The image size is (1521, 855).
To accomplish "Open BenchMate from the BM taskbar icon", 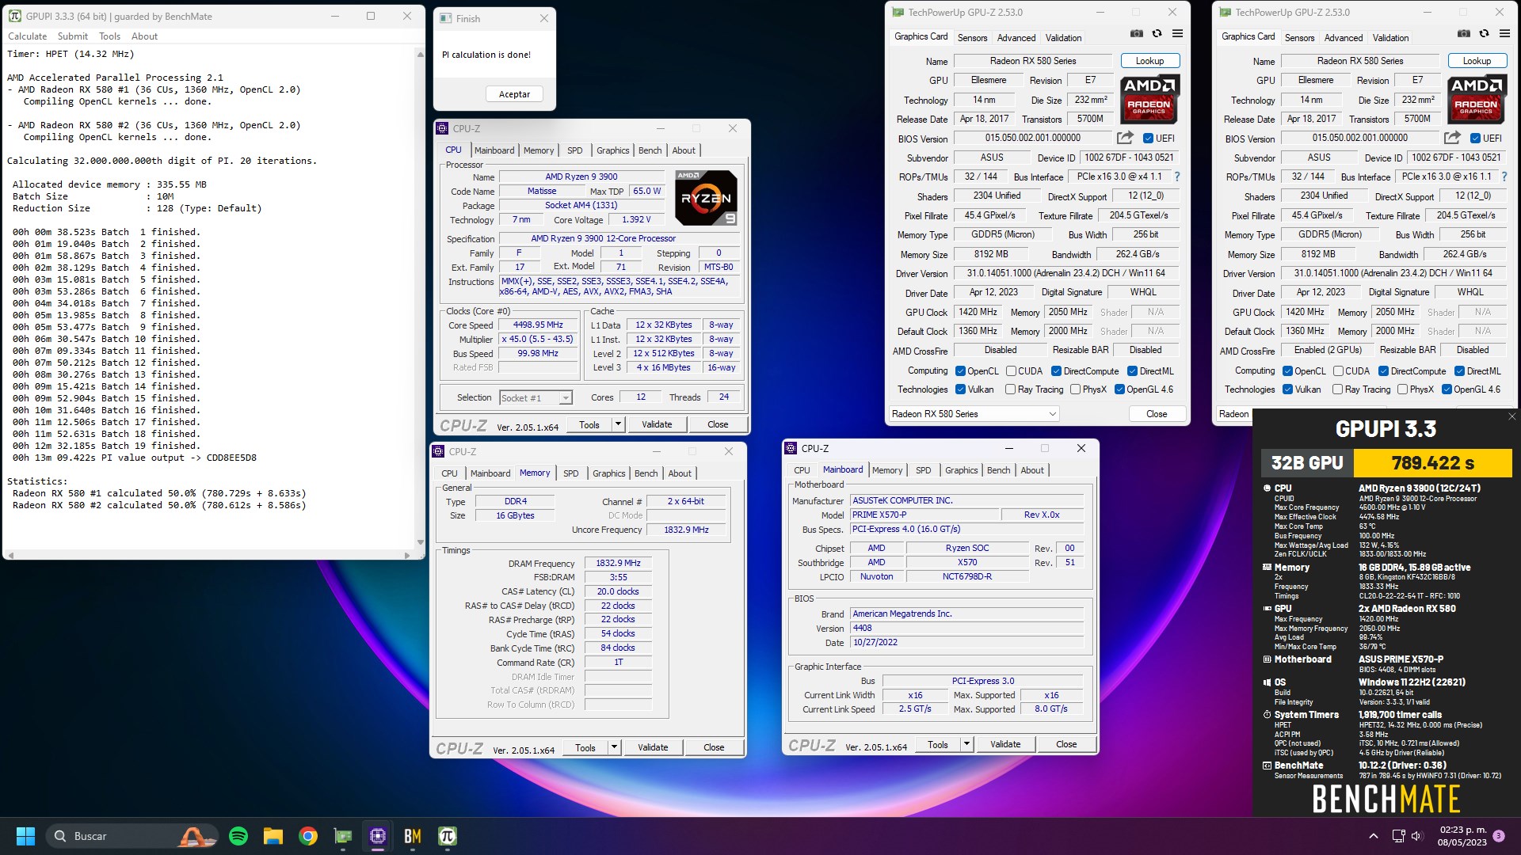I will click(413, 836).
